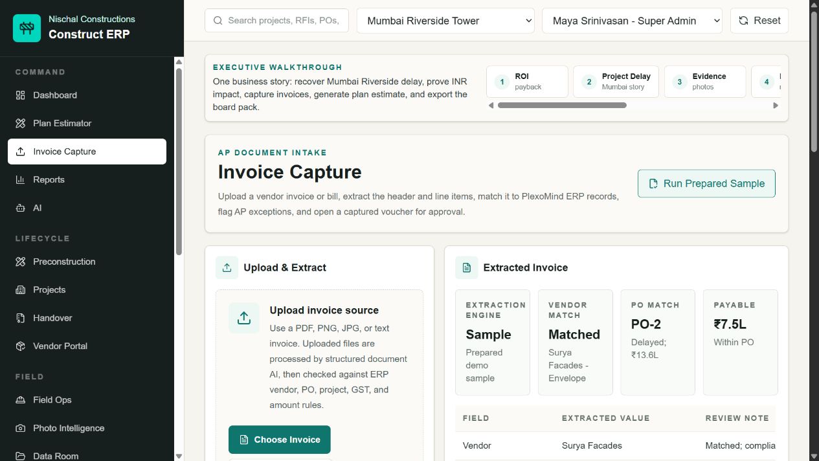819x461 pixels.
Task: Click the sidebar scroll down arrow
Action: pyautogui.click(x=179, y=456)
